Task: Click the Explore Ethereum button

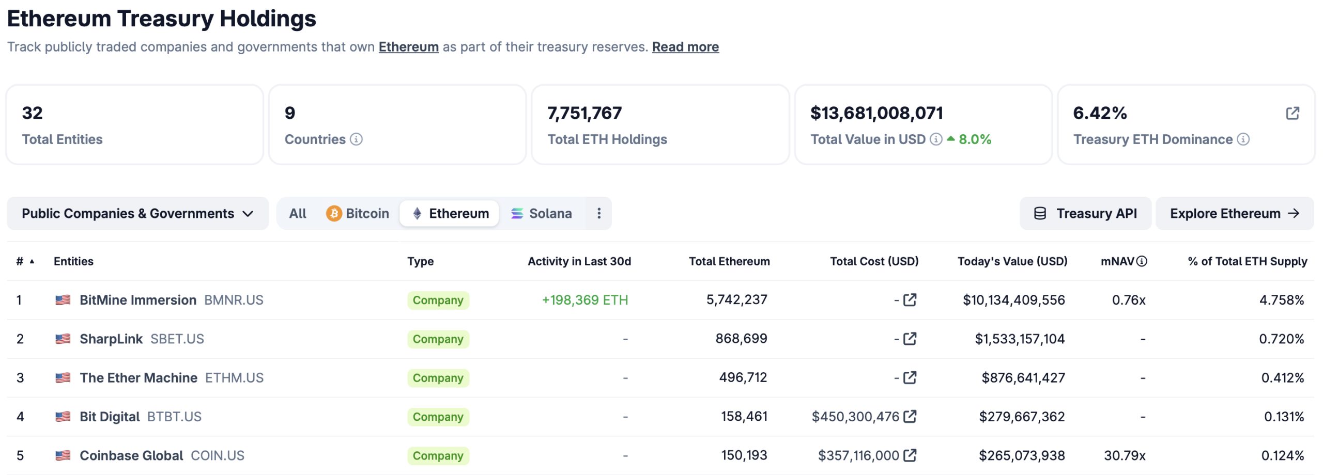Action: pos(1235,213)
